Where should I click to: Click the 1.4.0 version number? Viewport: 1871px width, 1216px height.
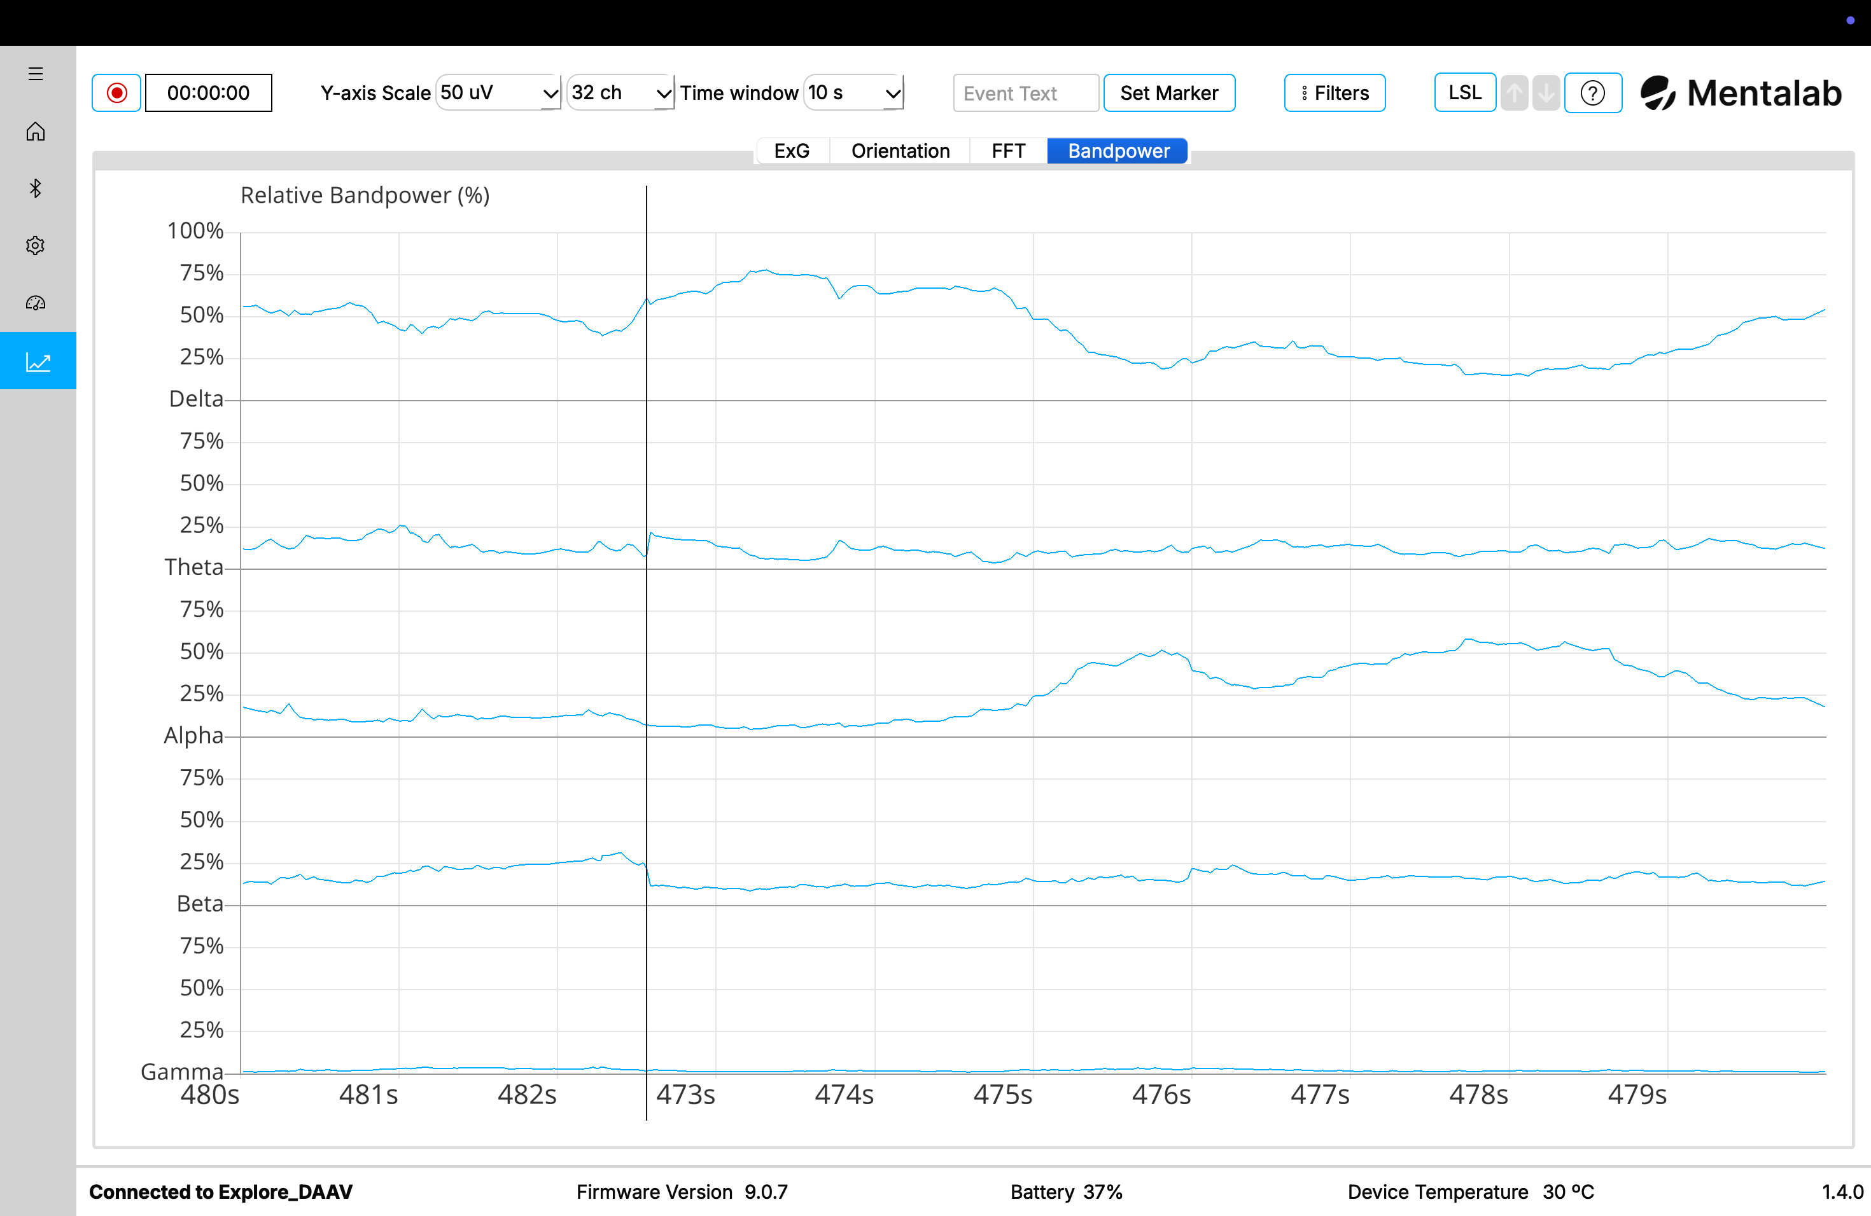[1843, 1192]
